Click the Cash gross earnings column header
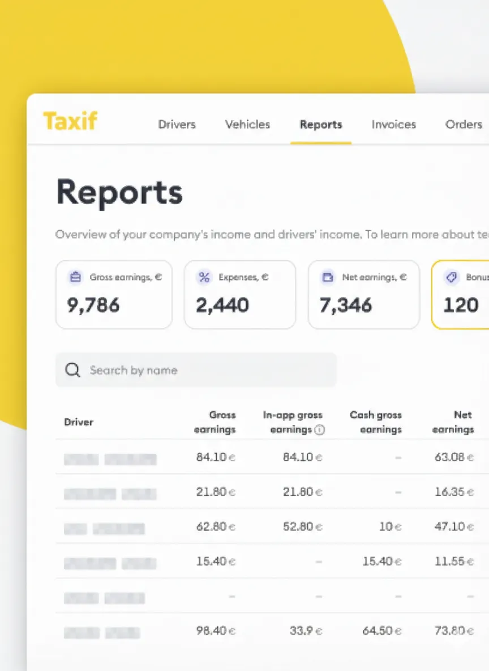This screenshot has height=671, width=489. click(376, 422)
